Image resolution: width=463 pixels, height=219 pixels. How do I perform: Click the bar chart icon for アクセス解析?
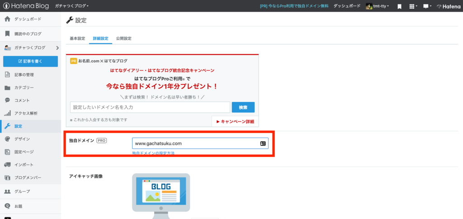coord(8,113)
